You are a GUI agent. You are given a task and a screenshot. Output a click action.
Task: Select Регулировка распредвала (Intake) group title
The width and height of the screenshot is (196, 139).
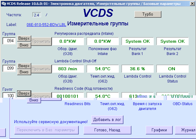pos(84,34)
